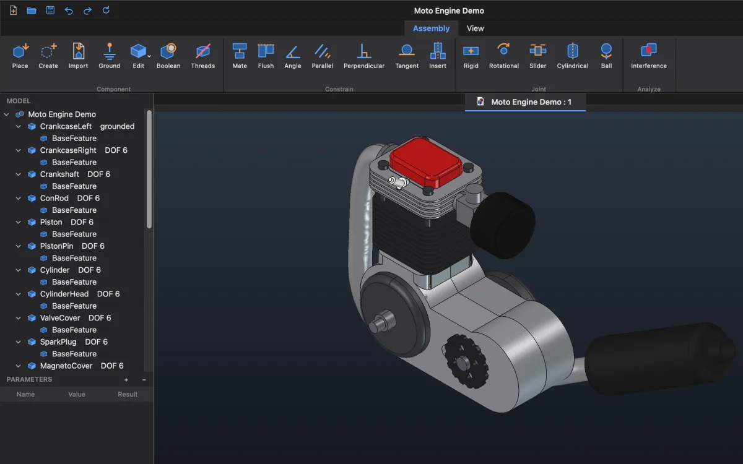Select the Moto Engine Demo : 1 document tab
This screenshot has height=464, width=743.
(525, 102)
